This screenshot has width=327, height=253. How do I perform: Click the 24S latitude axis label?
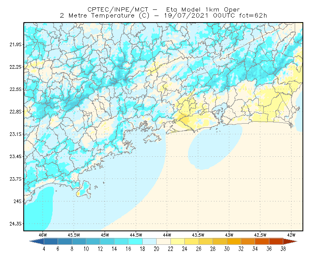pyautogui.click(x=18, y=201)
